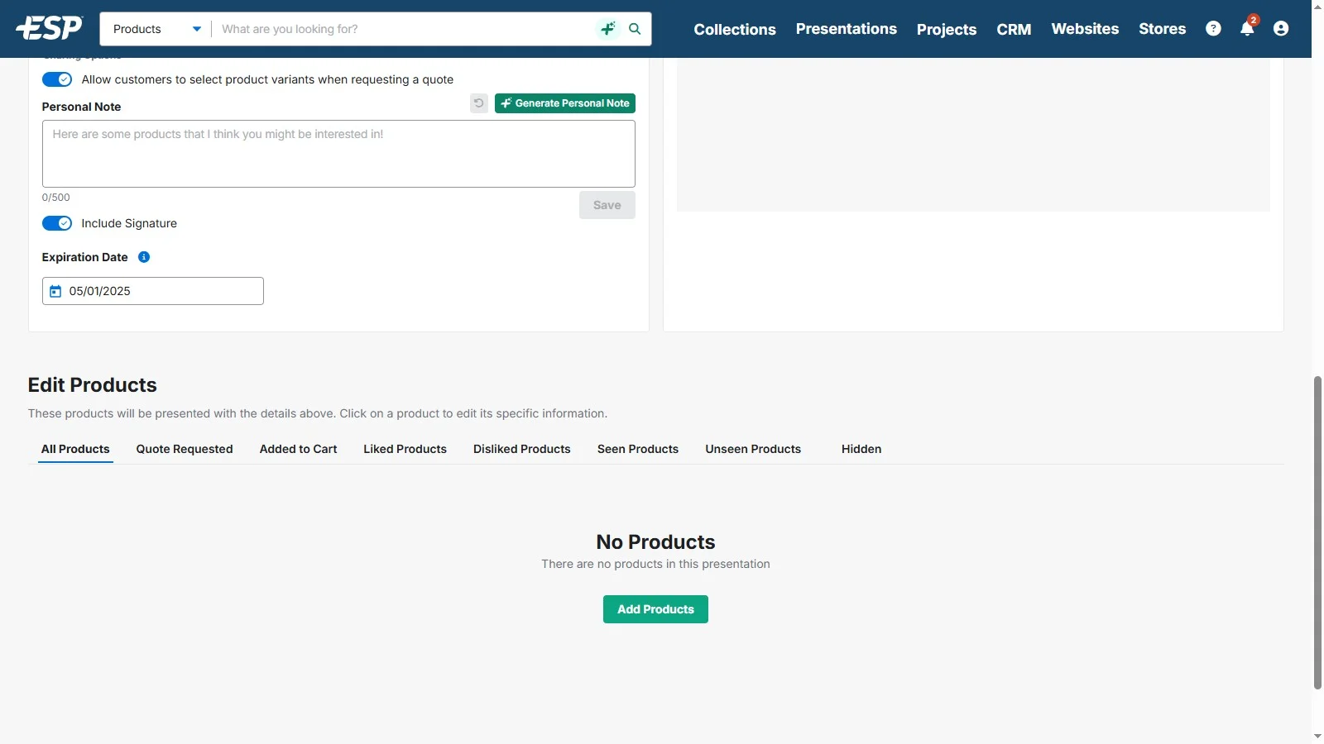Click the '0/500' character counter
Viewport: 1324px width, 744px height.
click(x=56, y=198)
